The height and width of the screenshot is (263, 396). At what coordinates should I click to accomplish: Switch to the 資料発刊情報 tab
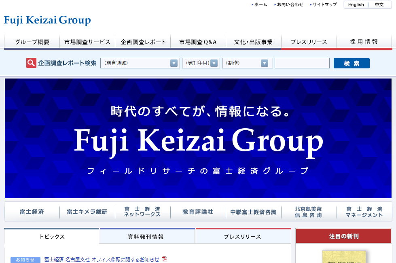point(148,237)
